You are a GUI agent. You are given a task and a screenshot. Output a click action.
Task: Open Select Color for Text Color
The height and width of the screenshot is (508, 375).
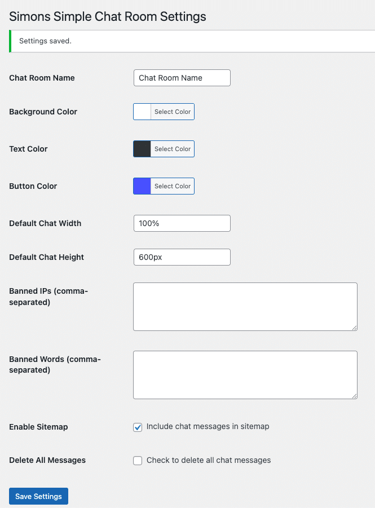click(173, 149)
